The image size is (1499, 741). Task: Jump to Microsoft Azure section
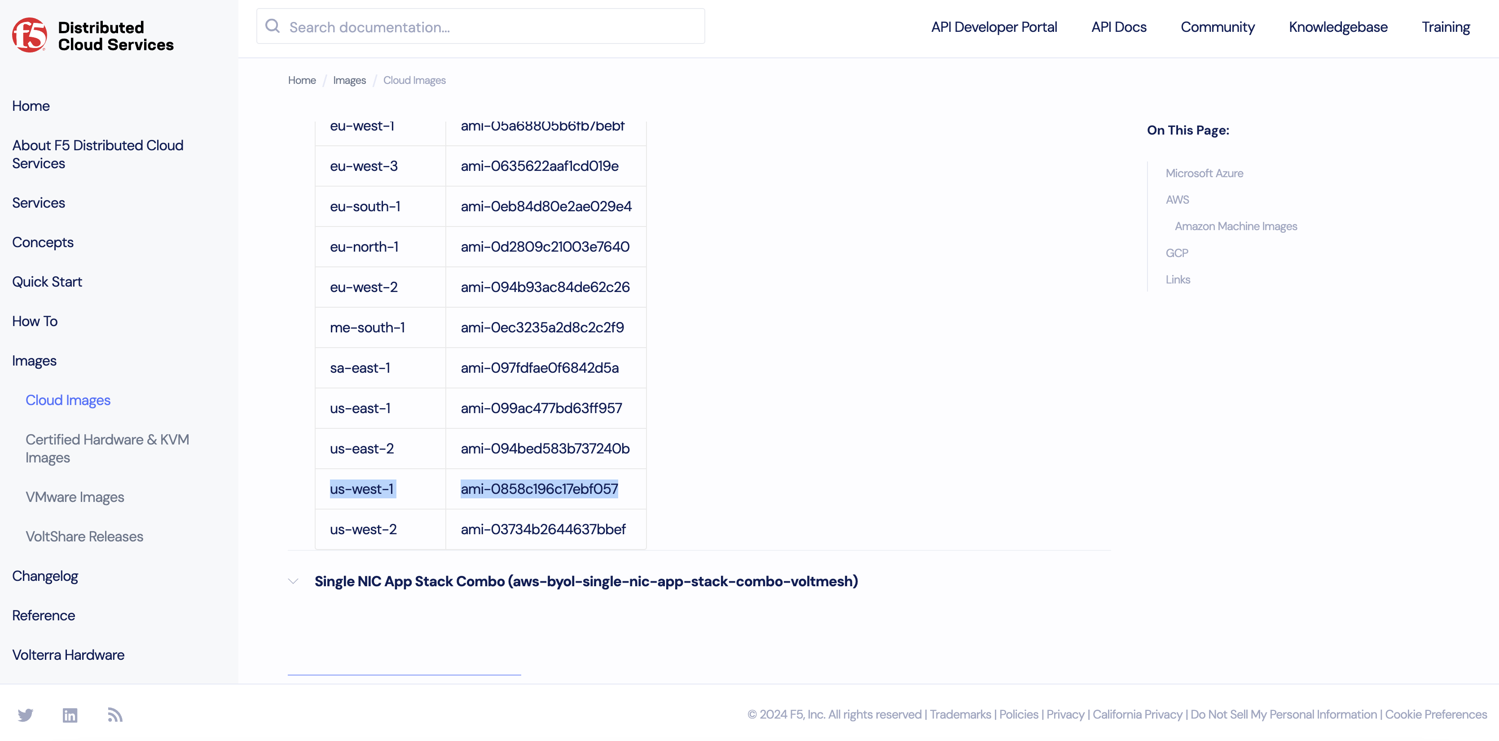(1204, 173)
